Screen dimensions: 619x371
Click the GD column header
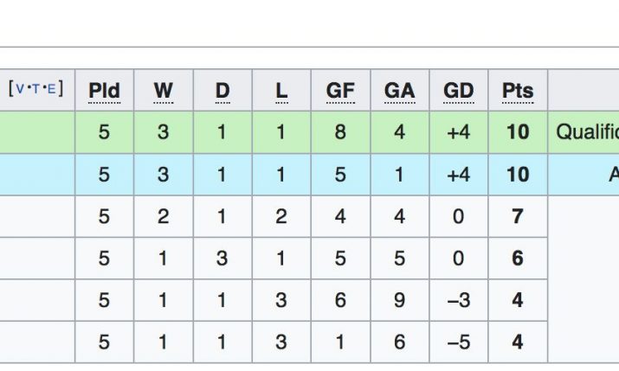(x=458, y=91)
